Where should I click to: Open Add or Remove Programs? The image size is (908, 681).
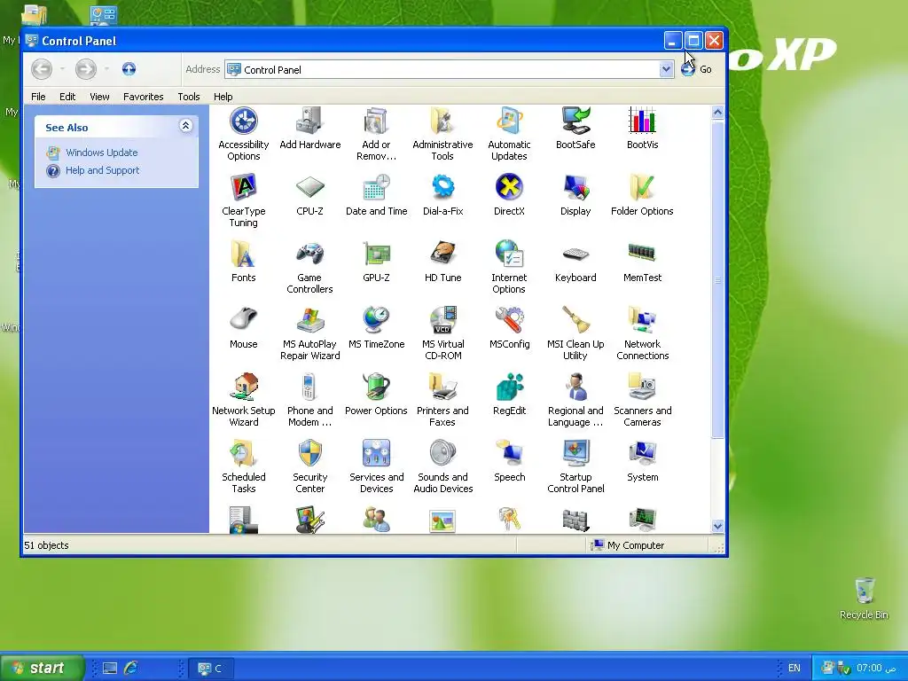click(x=376, y=134)
